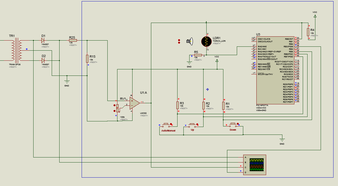This screenshot has height=186, width=338.
Task: Select diode D2 symbol
Action: [43, 61]
